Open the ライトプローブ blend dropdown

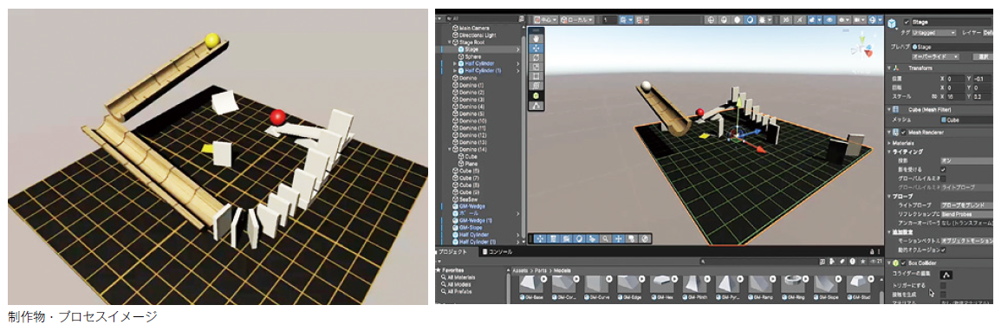click(967, 205)
